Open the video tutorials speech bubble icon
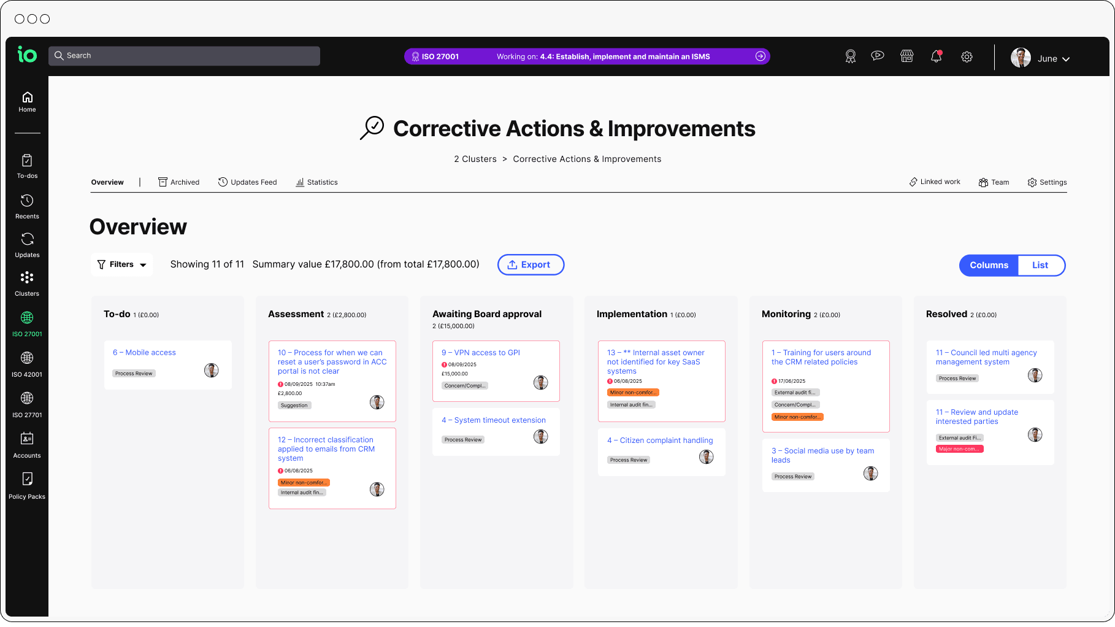The image size is (1115, 627). pyautogui.click(x=878, y=56)
